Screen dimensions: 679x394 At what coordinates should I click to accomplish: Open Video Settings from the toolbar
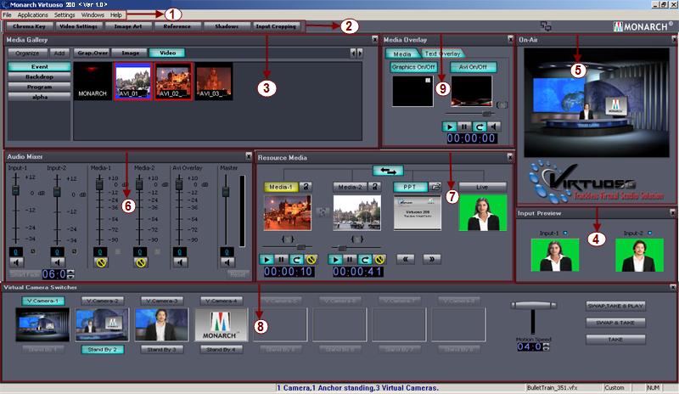pyautogui.click(x=78, y=26)
